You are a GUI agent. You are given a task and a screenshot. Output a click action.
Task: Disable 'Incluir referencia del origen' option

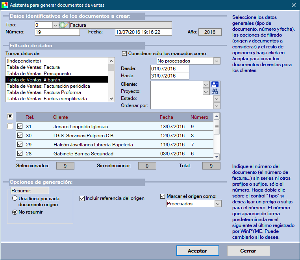coord(82,198)
